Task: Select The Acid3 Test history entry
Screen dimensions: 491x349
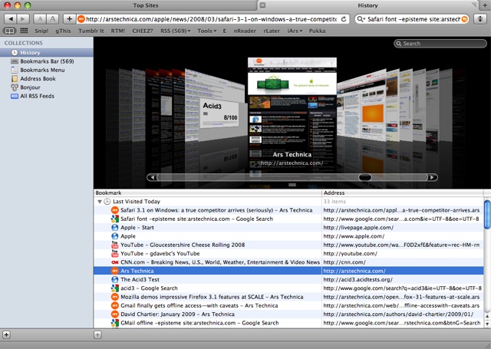Action: 288,279
